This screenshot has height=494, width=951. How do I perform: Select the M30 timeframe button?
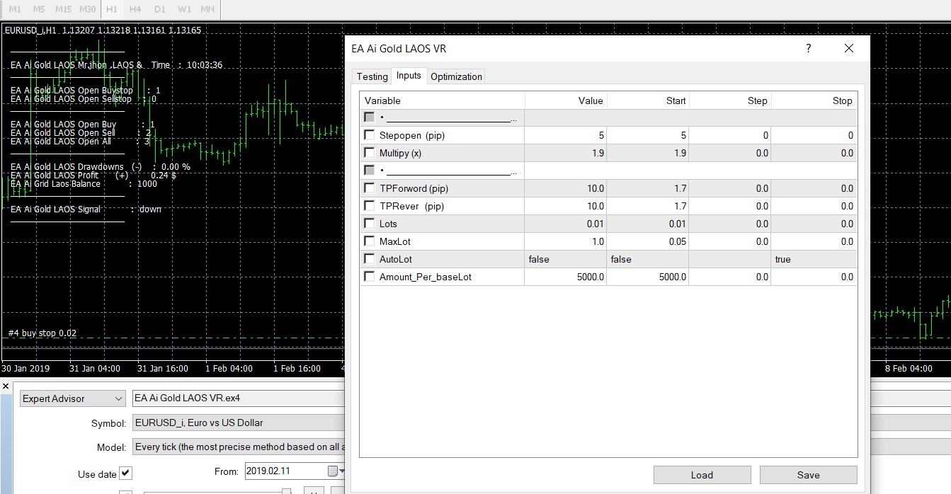pos(87,9)
